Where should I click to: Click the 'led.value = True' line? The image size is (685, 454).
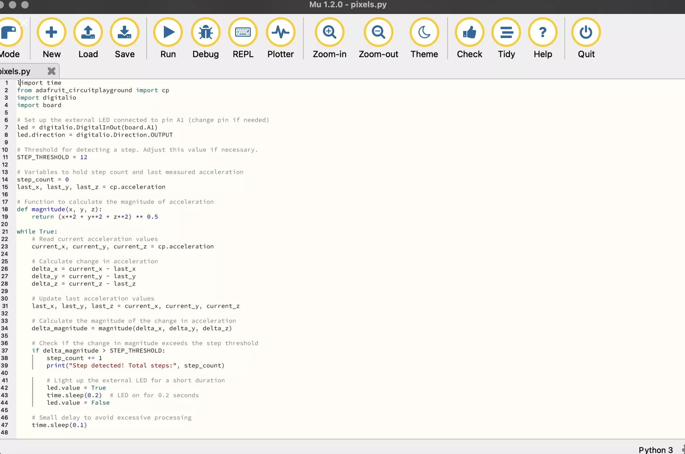click(x=76, y=388)
